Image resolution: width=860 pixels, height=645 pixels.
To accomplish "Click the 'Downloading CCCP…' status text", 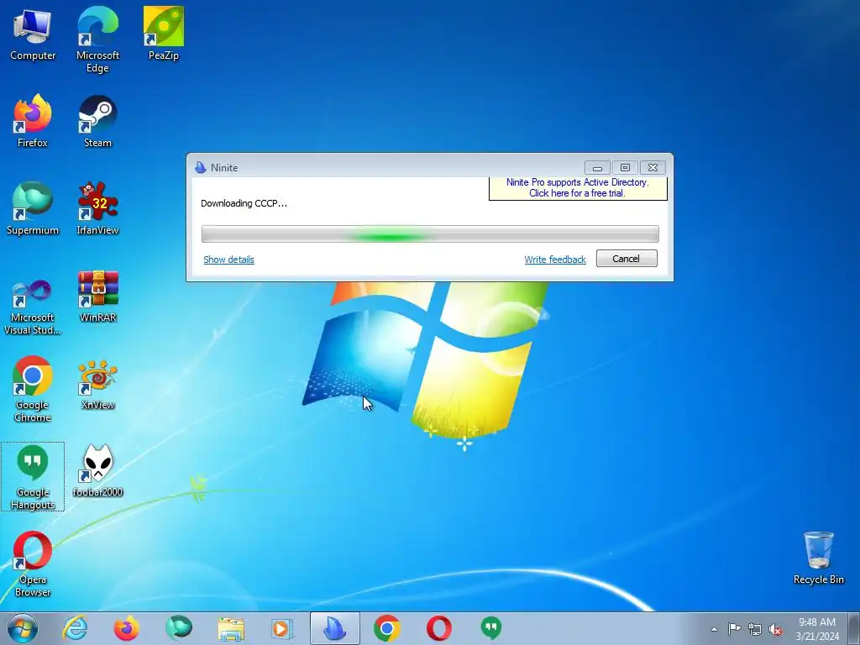I will [x=244, y=203].
